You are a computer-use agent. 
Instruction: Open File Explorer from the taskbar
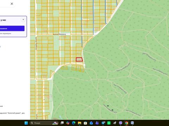click(x=80, y=123)
